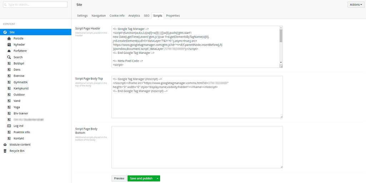Click the box icon beside Module content
This screenshot has width=366, height=183.
5,145
